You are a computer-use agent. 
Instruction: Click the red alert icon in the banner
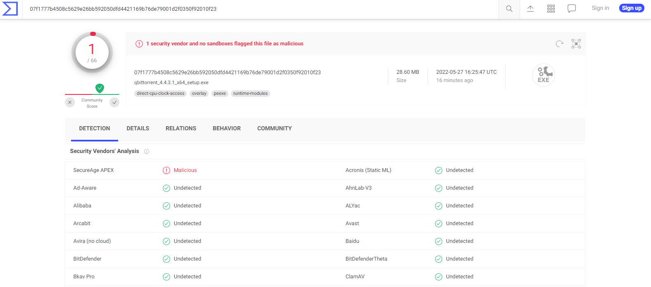point(139,44)
